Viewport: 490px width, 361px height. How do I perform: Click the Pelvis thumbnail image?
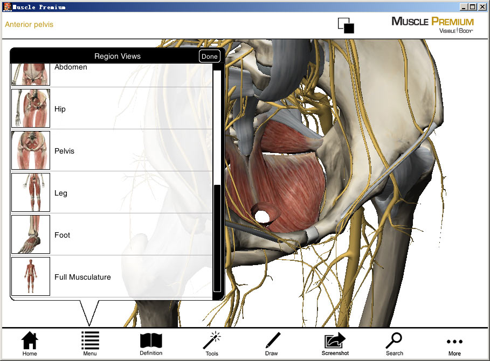pos(31,150)
